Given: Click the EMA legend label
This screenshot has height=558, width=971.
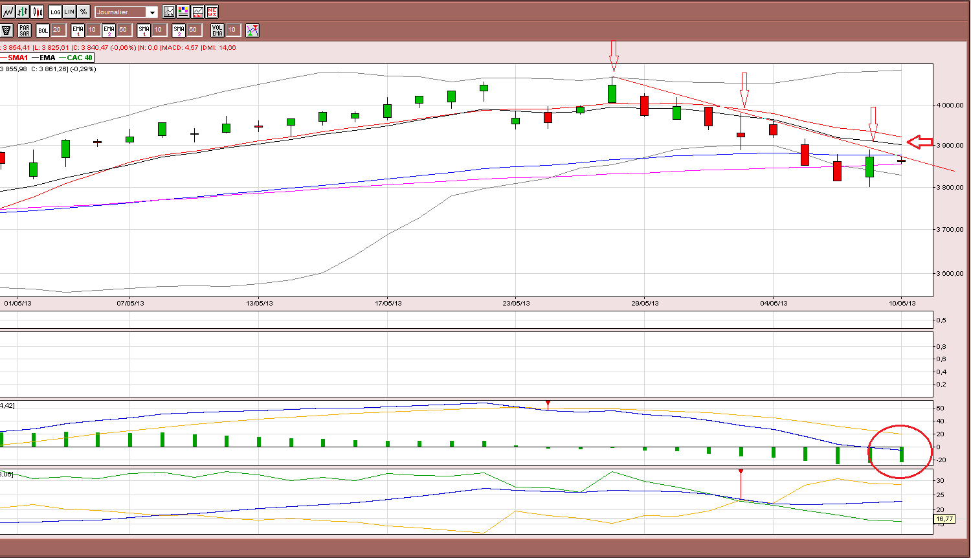Looking at the screenshot, I should pyautogui.click(x=47, y=58).
